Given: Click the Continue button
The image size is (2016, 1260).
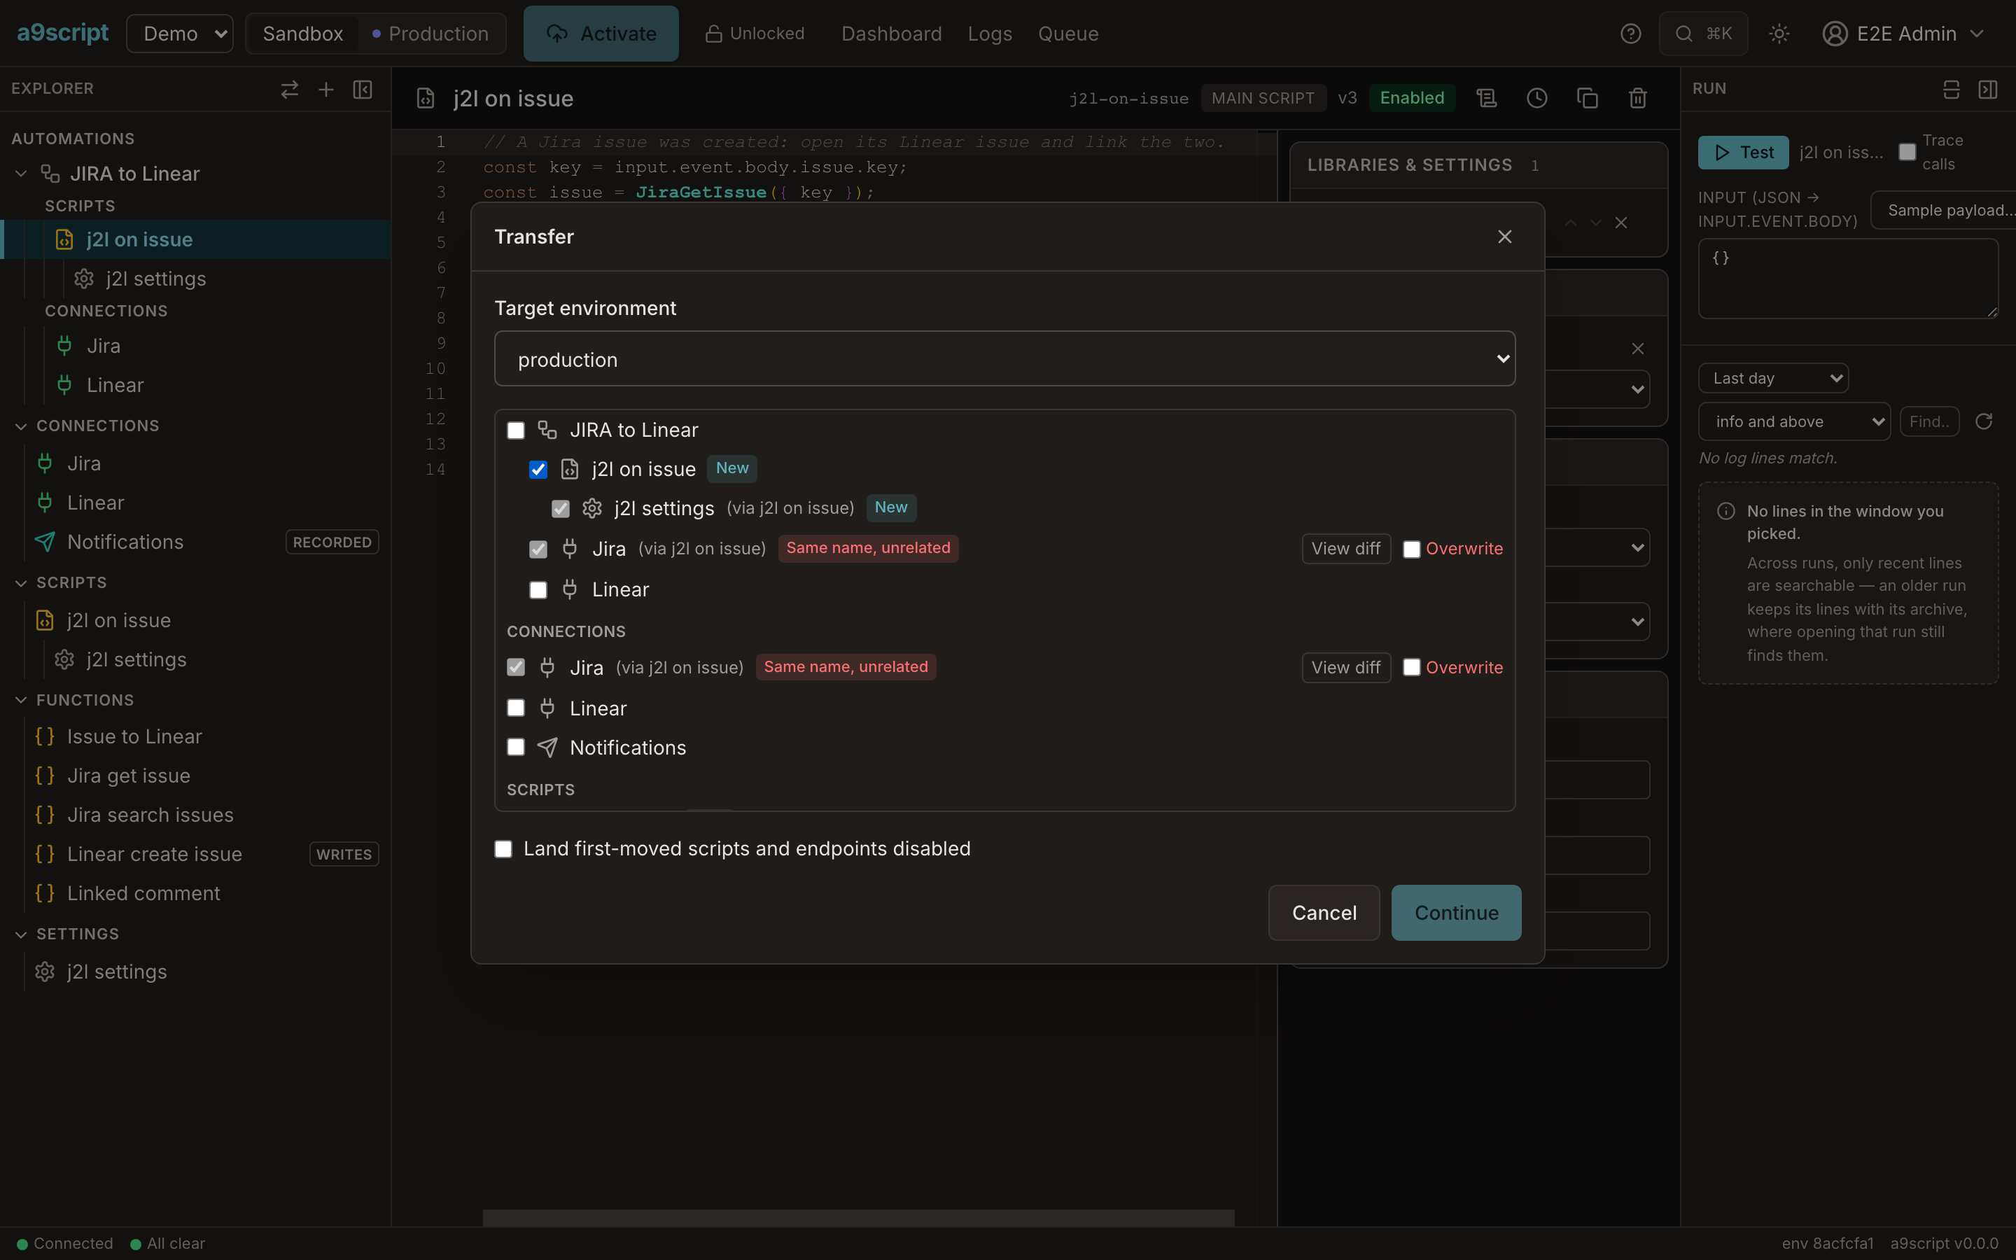Looking at the screenshot, I should click(1456, 913).
